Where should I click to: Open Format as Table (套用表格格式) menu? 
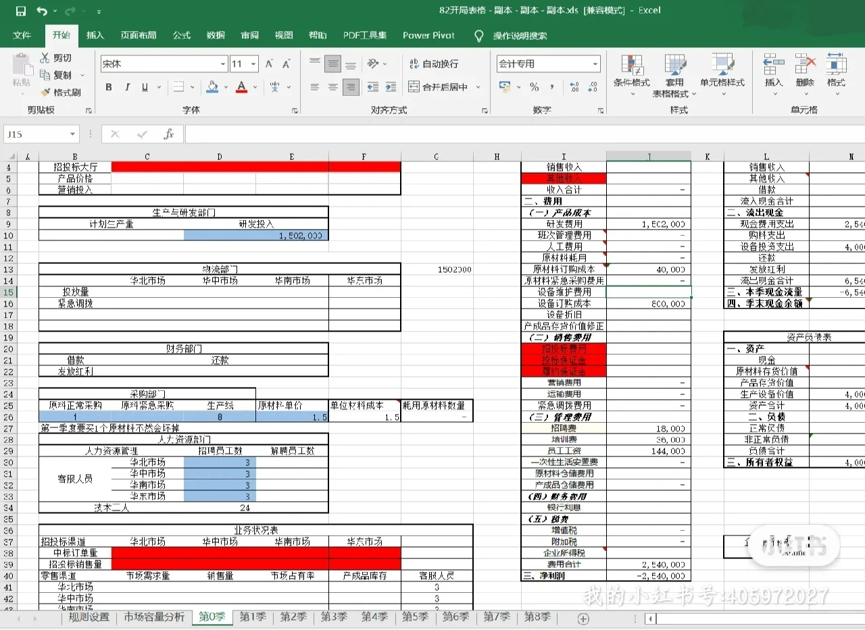pos(674,74)
